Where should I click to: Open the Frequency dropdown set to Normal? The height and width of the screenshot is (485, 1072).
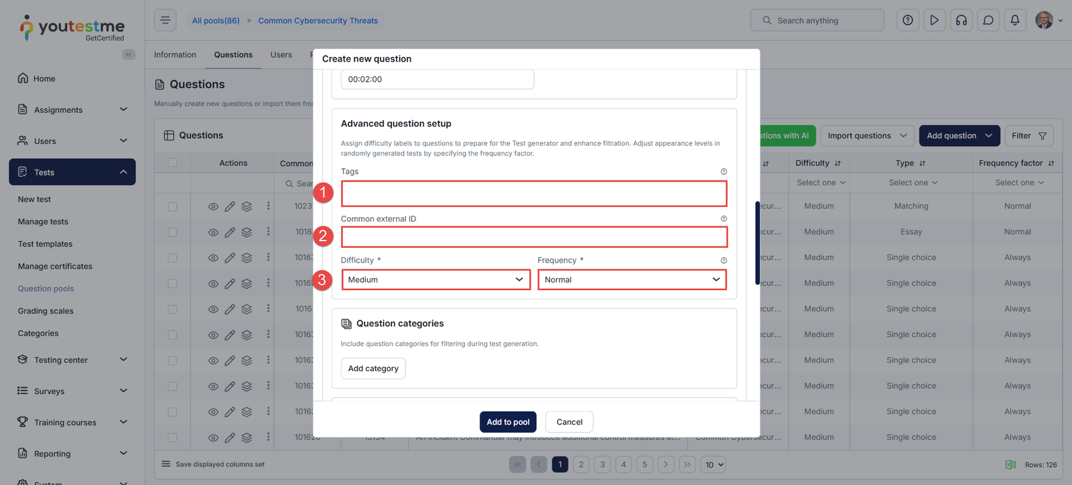(632, 280)
